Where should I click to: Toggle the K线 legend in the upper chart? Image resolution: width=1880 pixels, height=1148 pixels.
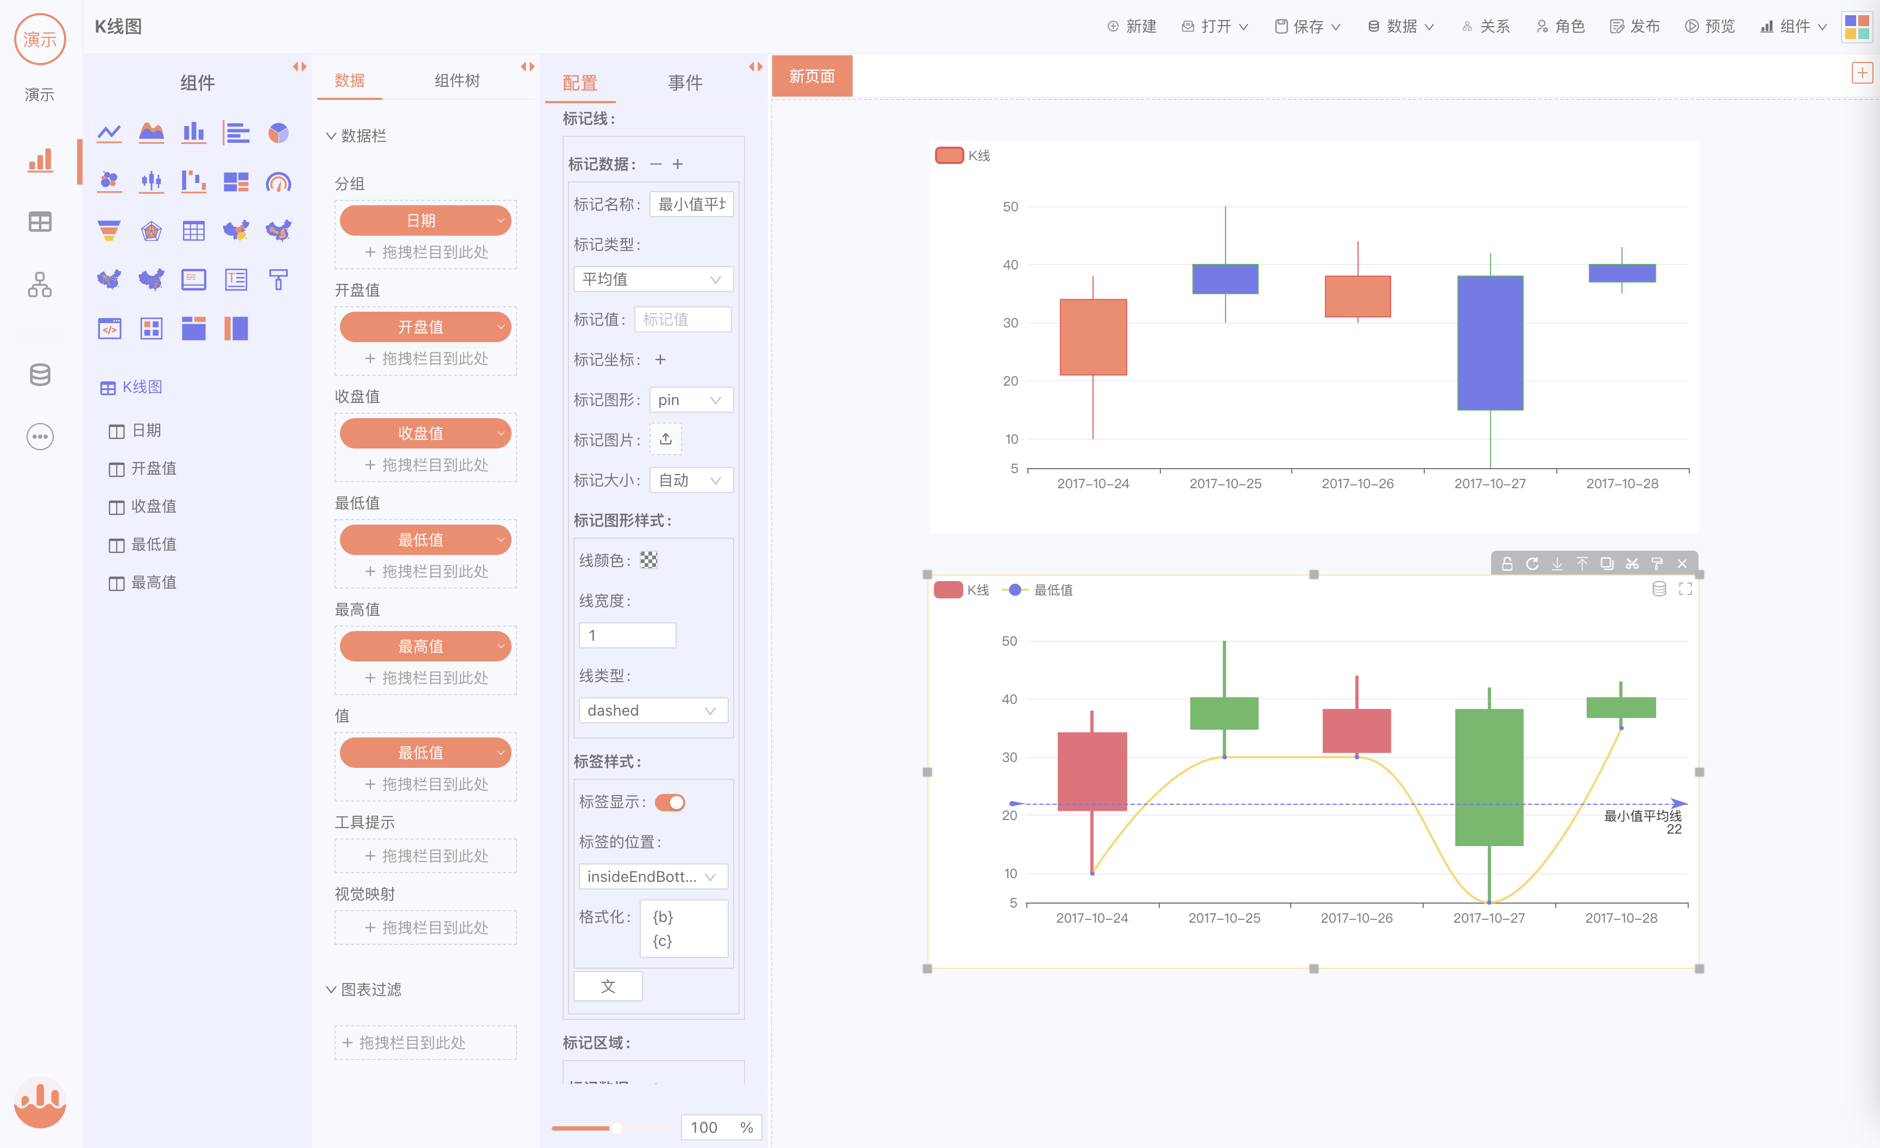(963, 156)
